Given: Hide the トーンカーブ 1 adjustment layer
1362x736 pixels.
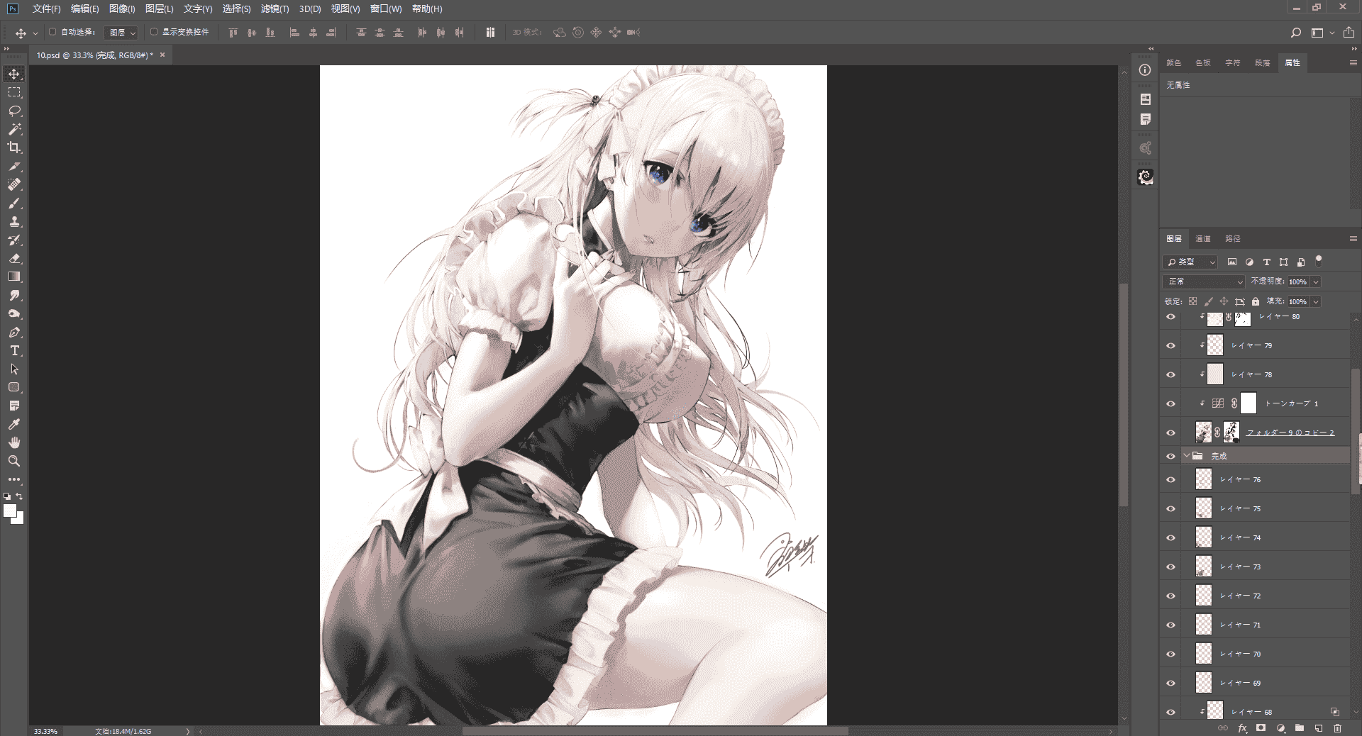Looking at the screenshot, I should (x=1171, y=404).
